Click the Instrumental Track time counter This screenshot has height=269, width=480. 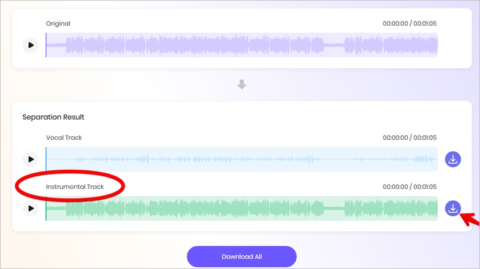pyautogui.click(x=409, y=187)
